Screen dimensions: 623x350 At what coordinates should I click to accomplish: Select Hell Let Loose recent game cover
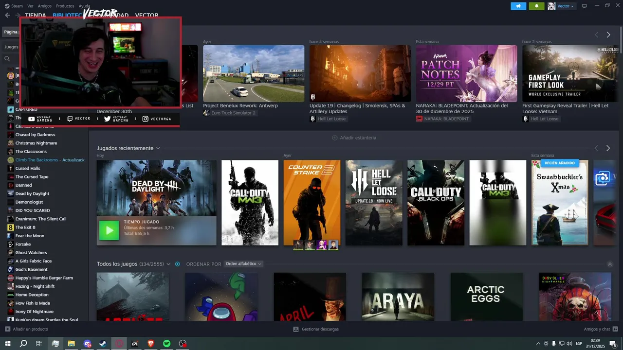tap(374, 203)
